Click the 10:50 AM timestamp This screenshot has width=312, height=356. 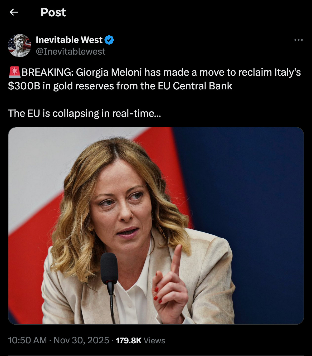(x=27, y=340)
